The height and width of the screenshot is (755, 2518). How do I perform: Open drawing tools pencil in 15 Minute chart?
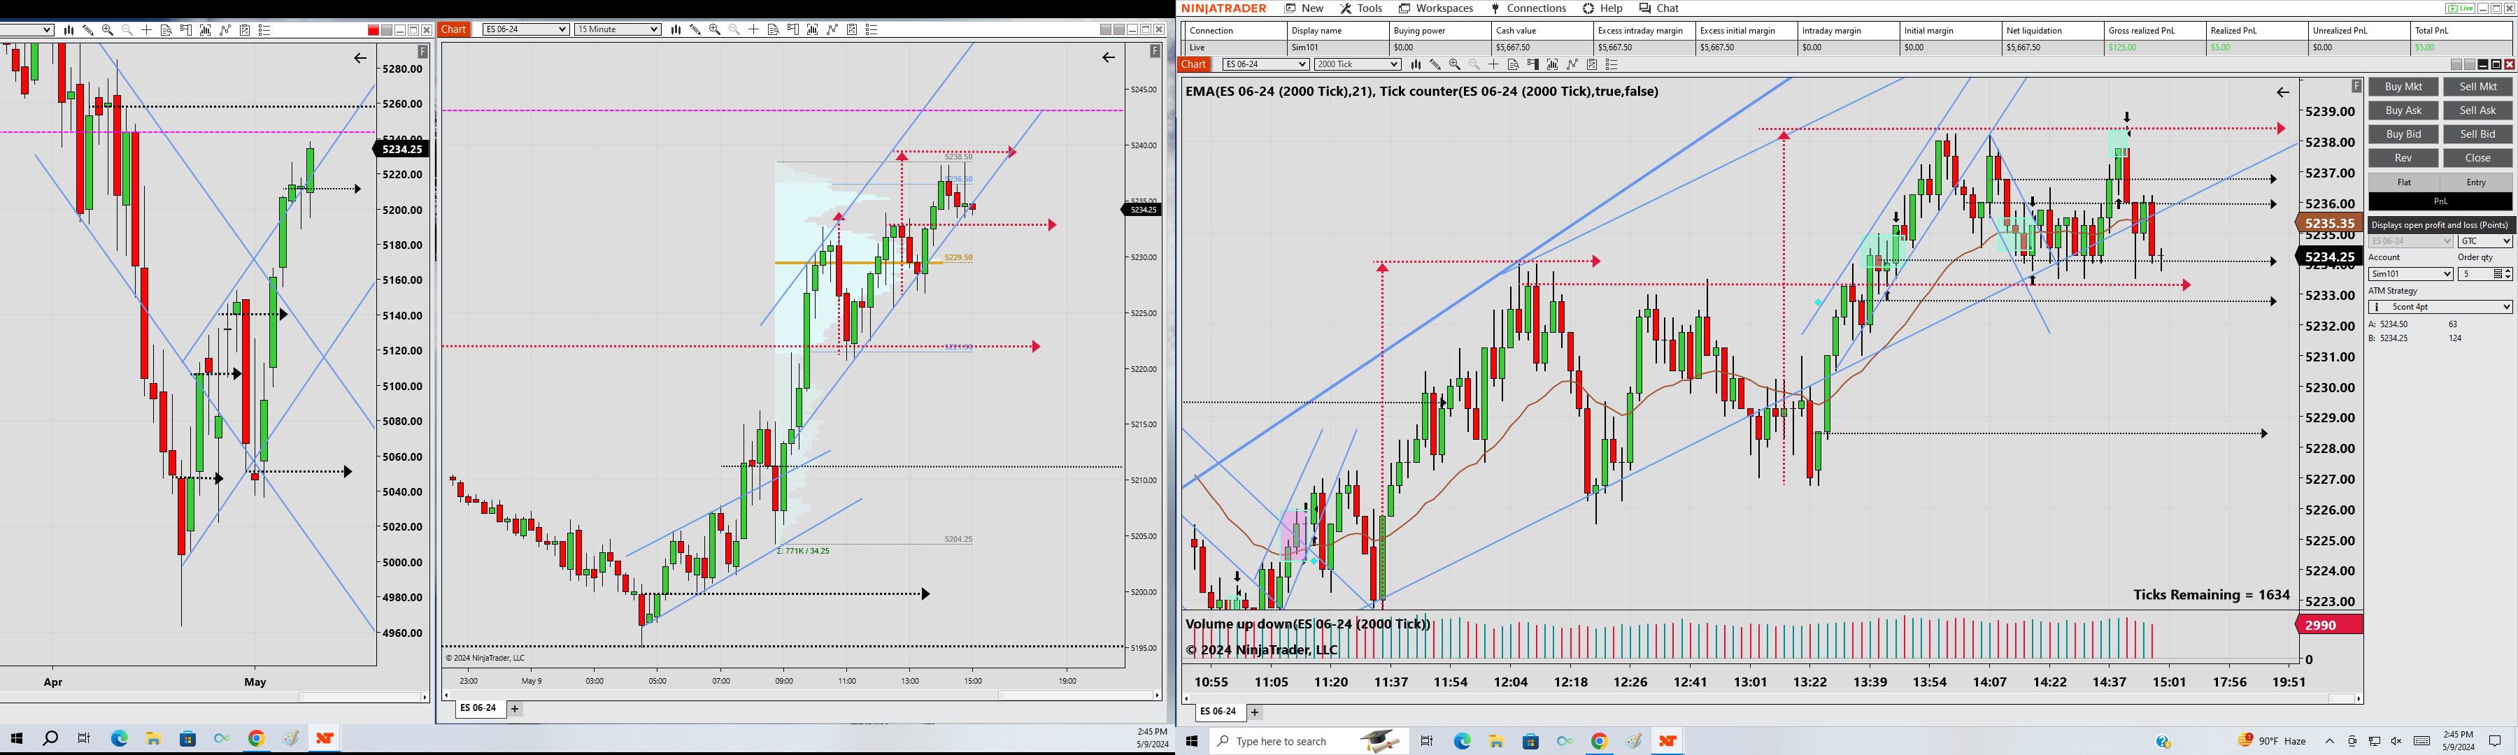coord(695,29)
